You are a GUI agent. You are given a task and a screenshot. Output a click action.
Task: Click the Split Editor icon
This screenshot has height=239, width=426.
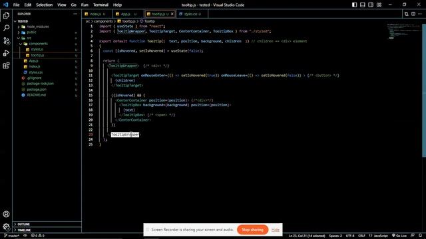[413, 14]
